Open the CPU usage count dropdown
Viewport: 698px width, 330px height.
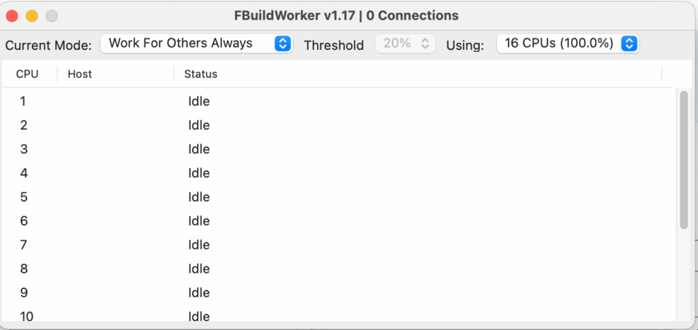coord(567,44)
